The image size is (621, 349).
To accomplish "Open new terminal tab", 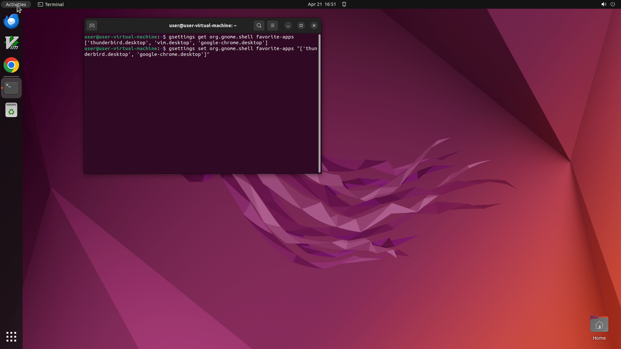I will 92,26.
